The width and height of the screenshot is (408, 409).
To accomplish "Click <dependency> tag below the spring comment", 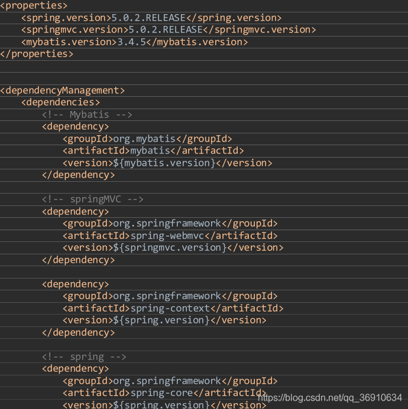I will tap(75, 368).
